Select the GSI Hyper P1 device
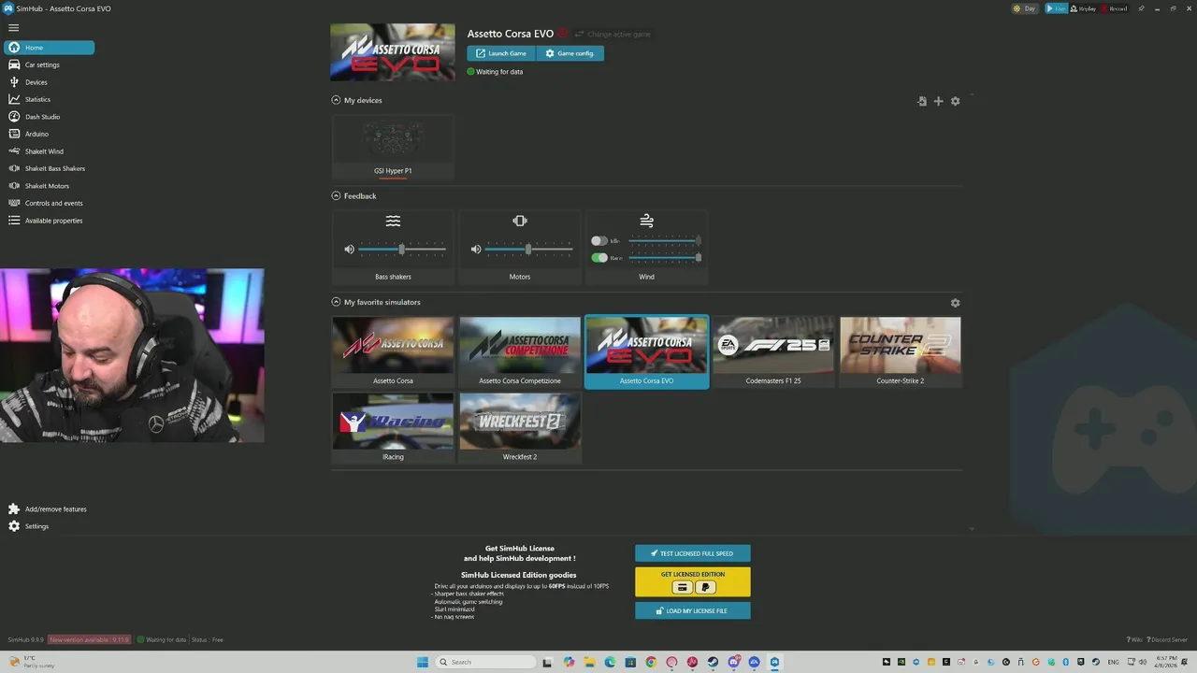The width and height of the screenshot is (1197, 673). [393, 148]
